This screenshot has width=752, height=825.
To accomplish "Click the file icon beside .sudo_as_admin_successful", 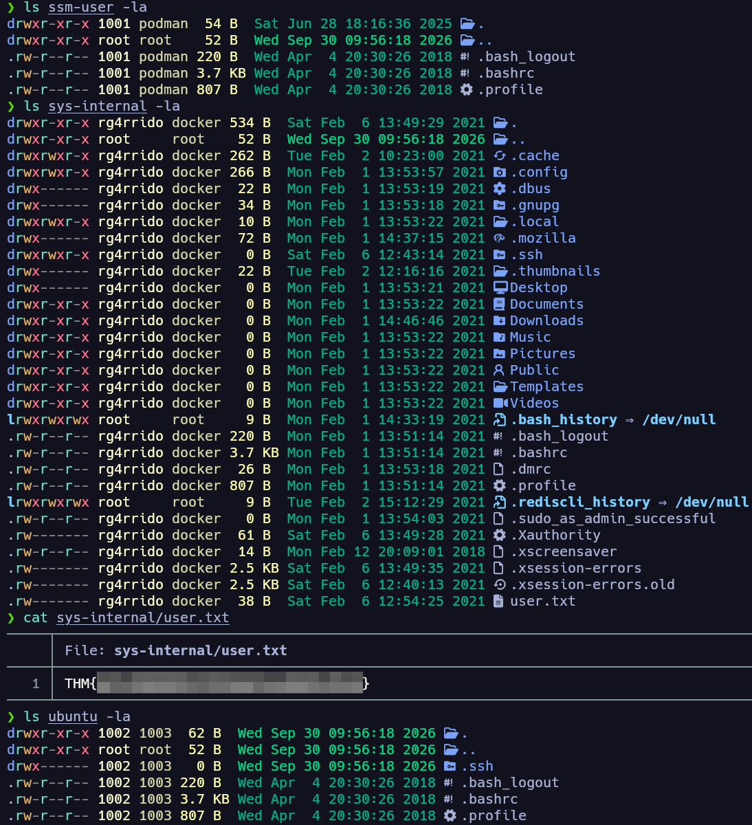I will click(x=500, y=519).
